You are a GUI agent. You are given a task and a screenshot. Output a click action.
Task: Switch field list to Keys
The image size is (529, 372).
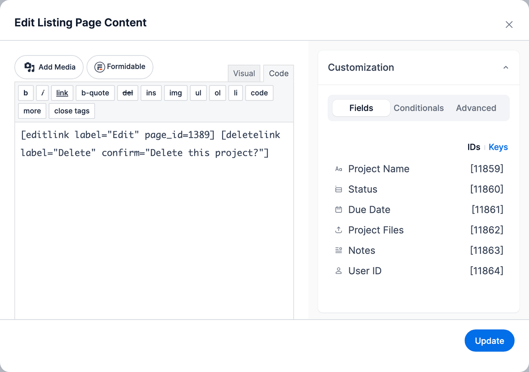click(x=498, y=147)
